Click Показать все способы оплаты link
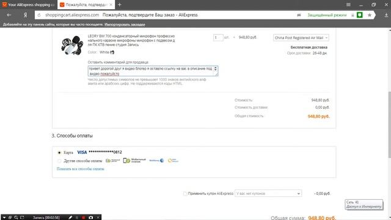The height and width of the screenshot is (220, 391). coord(80,169)
